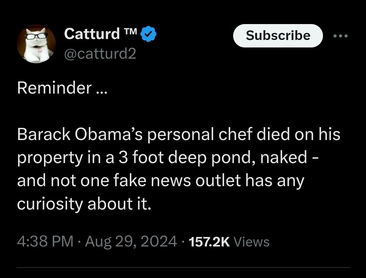Viewport: 366px width, 278px height.
Task: Click the 157.2K view count number
Action: click(209, 242)
